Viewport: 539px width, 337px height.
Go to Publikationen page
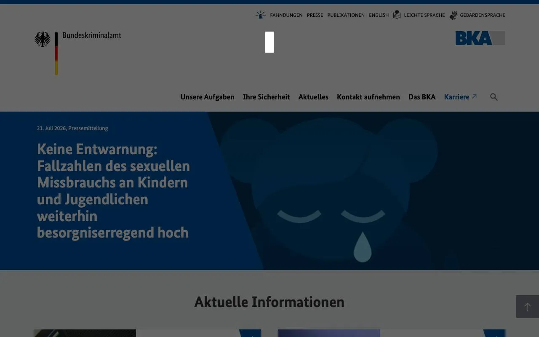pos(346,15)
